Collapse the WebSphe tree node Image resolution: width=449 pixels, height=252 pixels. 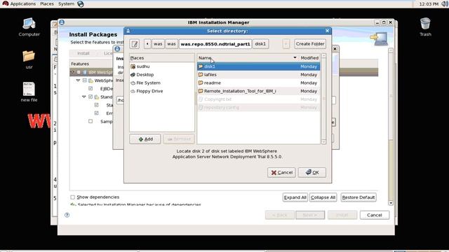78,80
